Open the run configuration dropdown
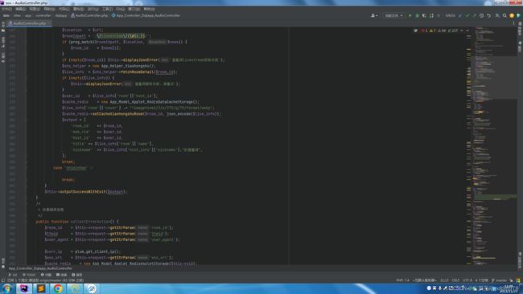 [x=394, y=15]
